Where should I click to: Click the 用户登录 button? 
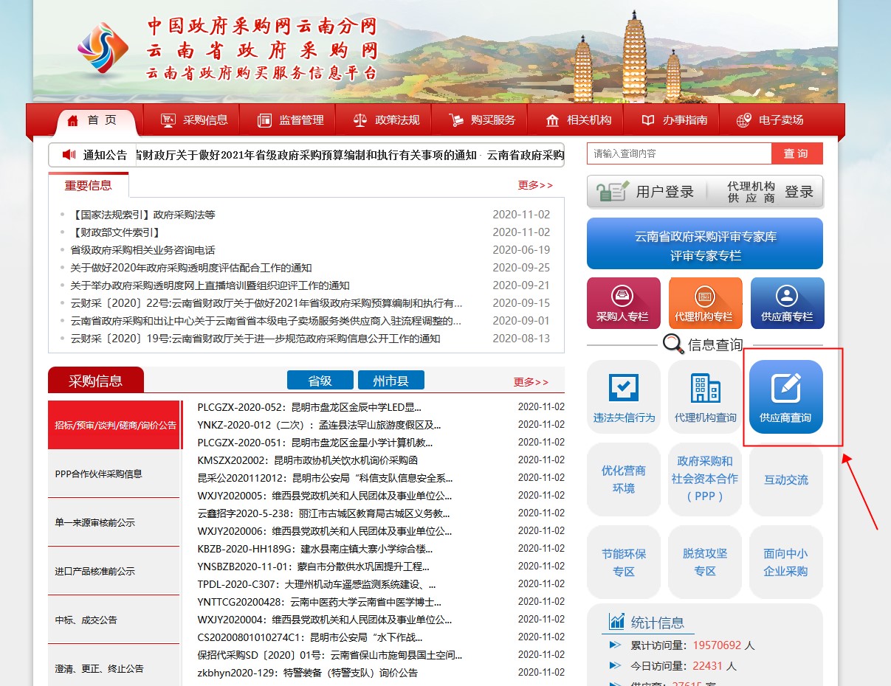(646, 192)
